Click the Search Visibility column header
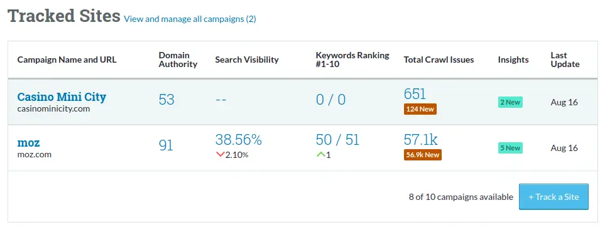This screenshot has width=600, height=230. click(247, 60)
